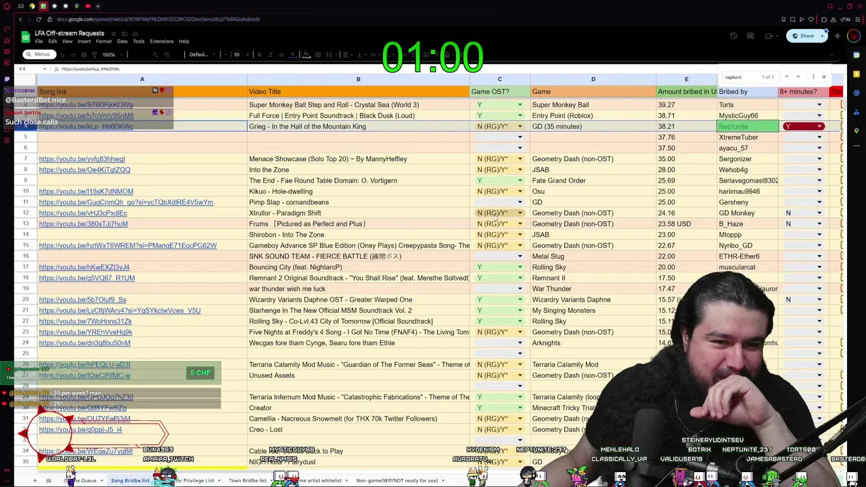Open the Gemini sparkle icon
Screen dimensions: 866x487
[838, 36]
